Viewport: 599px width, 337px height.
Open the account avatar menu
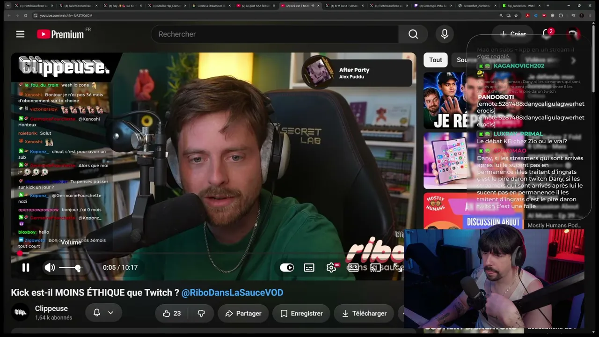(573, 34)
